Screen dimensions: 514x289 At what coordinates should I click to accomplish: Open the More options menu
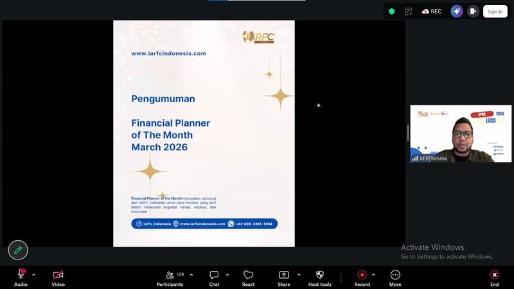point(395,278)
